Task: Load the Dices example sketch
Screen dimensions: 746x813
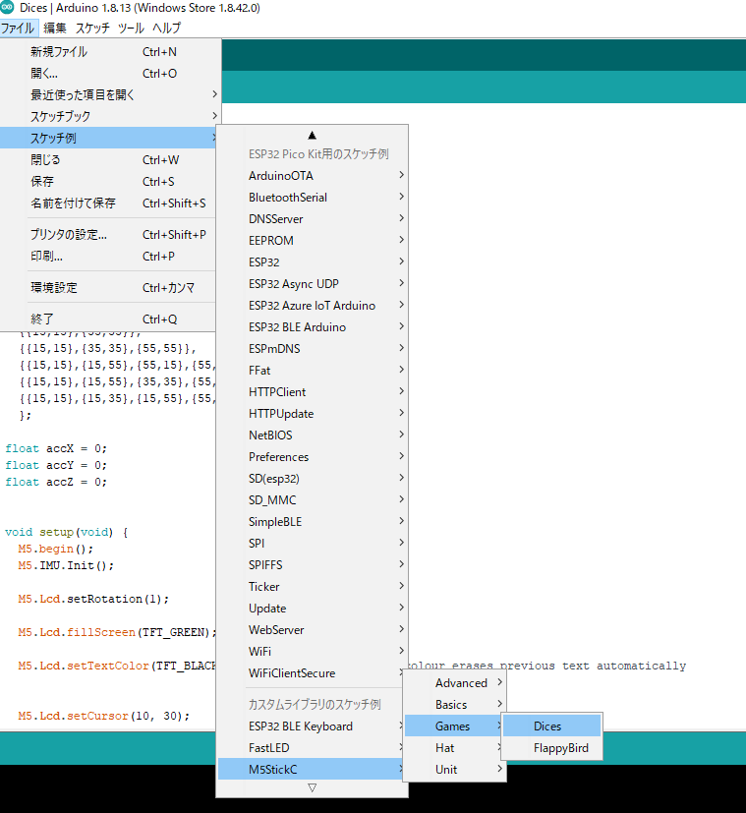Action: 552,726
